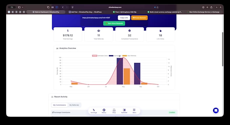Click the Recent Activity list icon

point(52,97)
